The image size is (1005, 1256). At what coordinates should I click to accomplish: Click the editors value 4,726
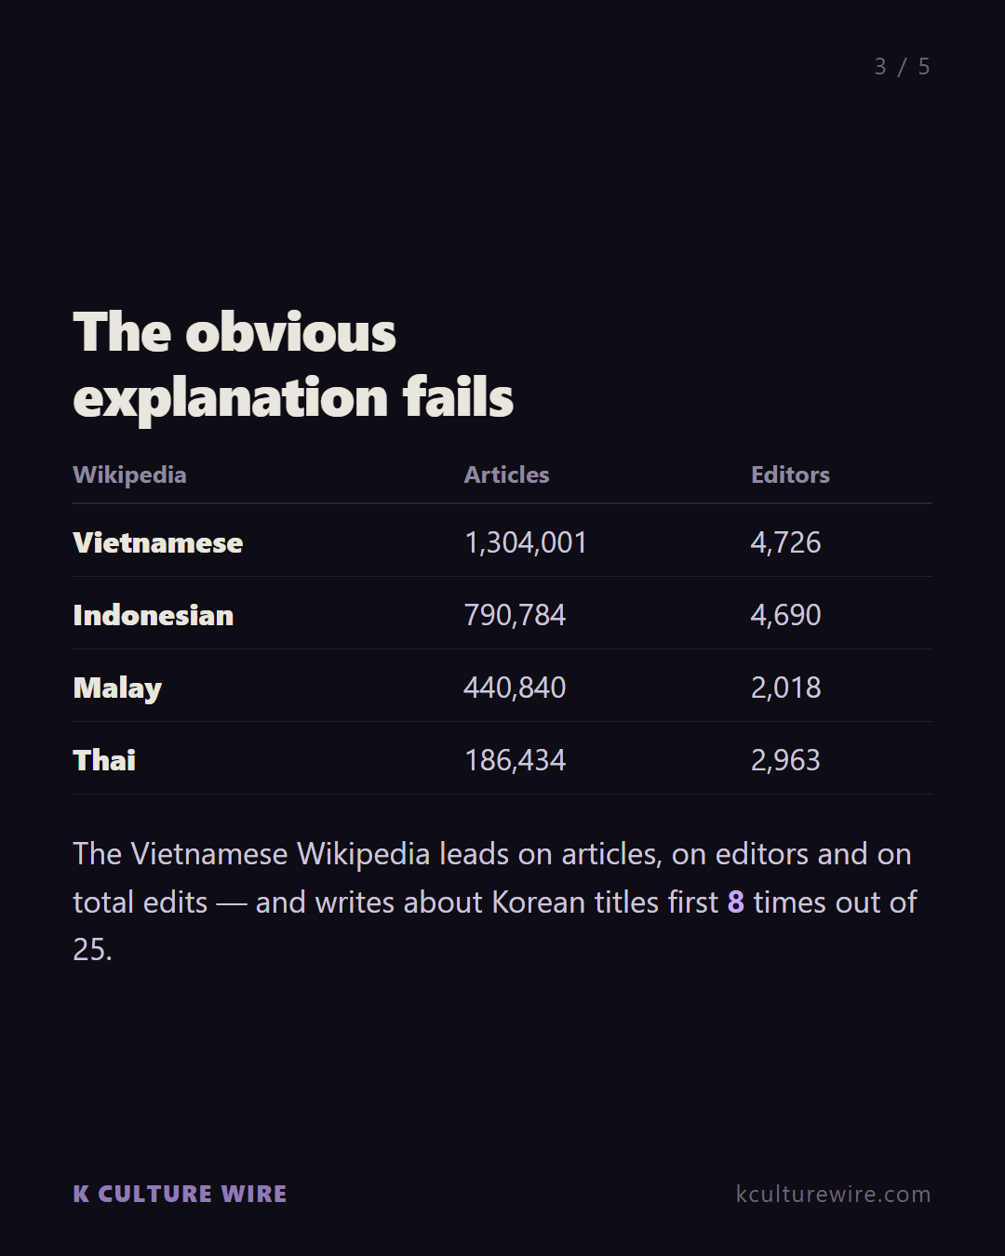[x=785, y=542]
